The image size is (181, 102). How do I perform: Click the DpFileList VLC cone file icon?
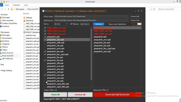tap(24, 20)
